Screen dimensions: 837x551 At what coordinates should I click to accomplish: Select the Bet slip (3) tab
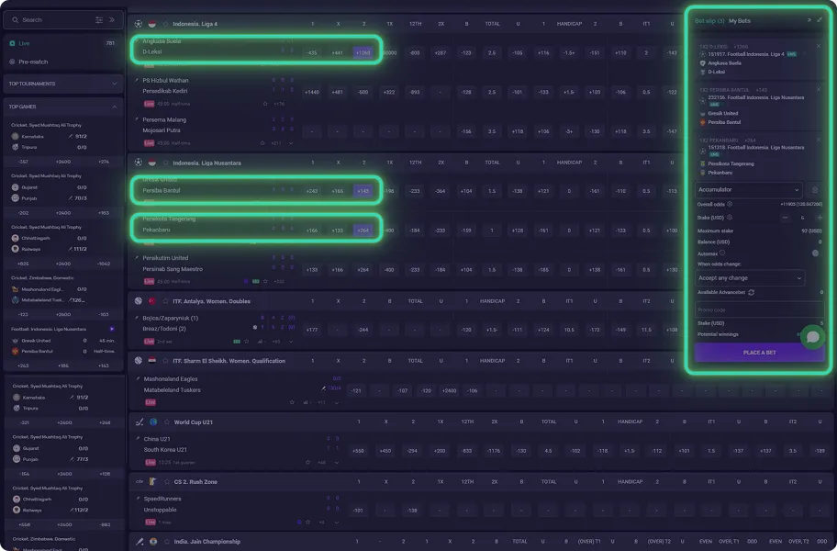[709, 20]
